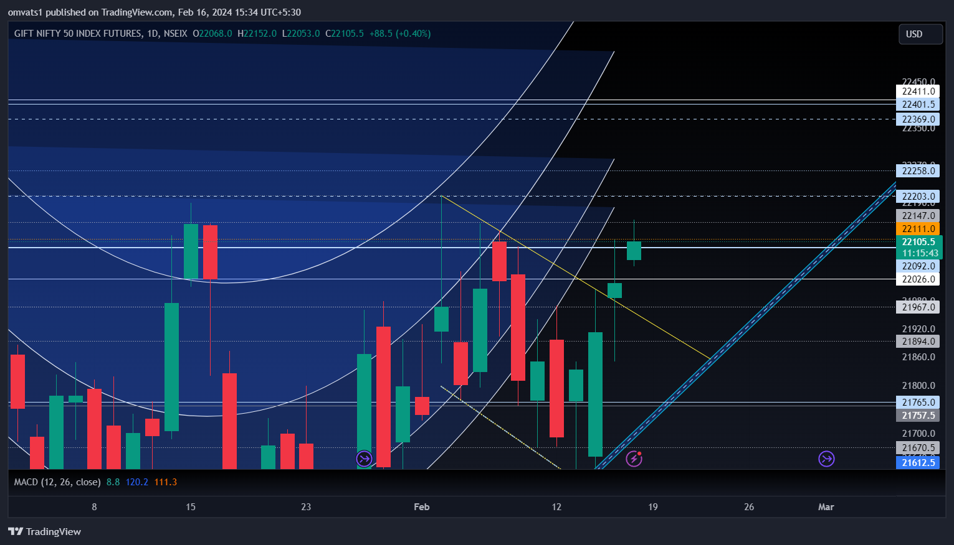
Task: Click the NSEIX exchange label
Action: [x=175, y=34]
